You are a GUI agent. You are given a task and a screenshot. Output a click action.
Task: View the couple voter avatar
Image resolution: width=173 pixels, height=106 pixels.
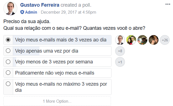coord(131,40)
